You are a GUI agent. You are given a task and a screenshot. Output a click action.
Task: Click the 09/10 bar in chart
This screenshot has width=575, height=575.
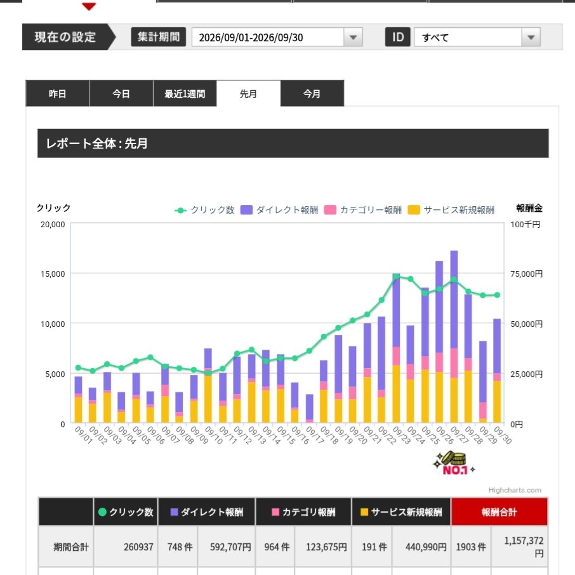(x=208, y=385)
